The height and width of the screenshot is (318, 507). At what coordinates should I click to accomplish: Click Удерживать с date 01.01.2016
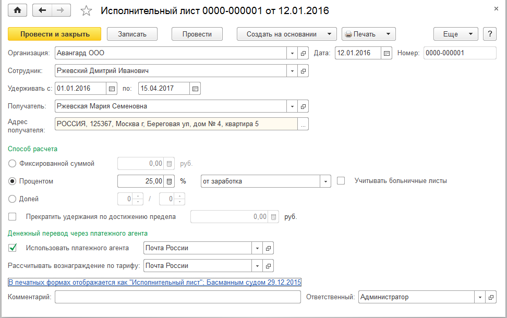tap(80, 89)
